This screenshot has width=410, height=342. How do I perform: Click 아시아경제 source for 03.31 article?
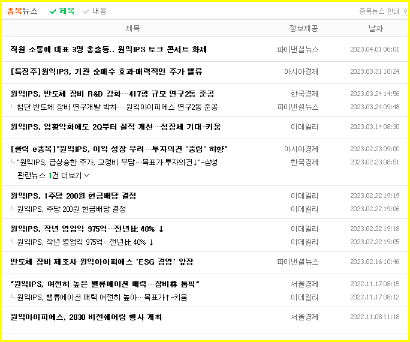[302, 71]
